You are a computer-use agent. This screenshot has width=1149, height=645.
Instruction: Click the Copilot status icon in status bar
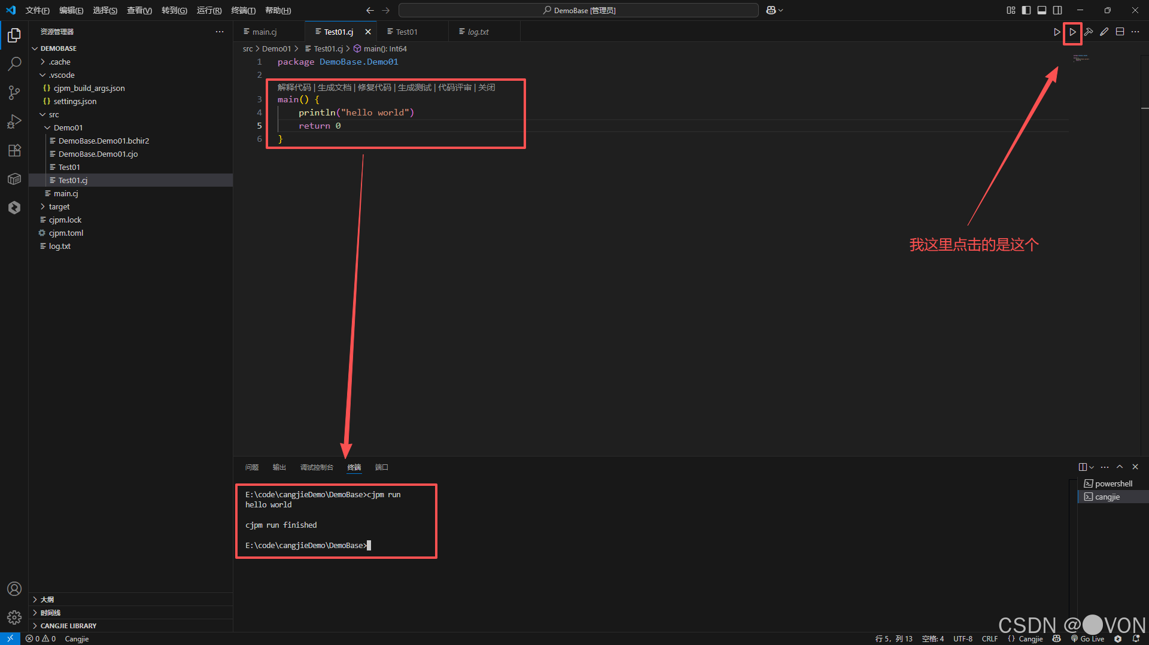(x=1057, y=639)
